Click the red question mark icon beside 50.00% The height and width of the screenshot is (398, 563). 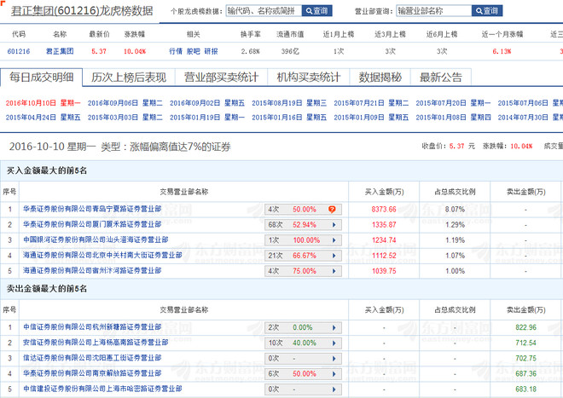tap(332, 210)
